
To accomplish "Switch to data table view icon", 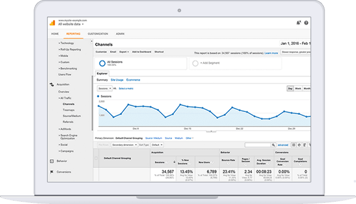I will (x=293, y=145).
